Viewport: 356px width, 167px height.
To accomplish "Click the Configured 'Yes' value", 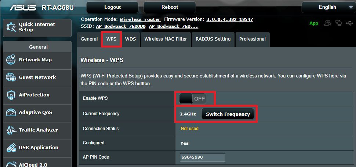I will click(184, 143).
